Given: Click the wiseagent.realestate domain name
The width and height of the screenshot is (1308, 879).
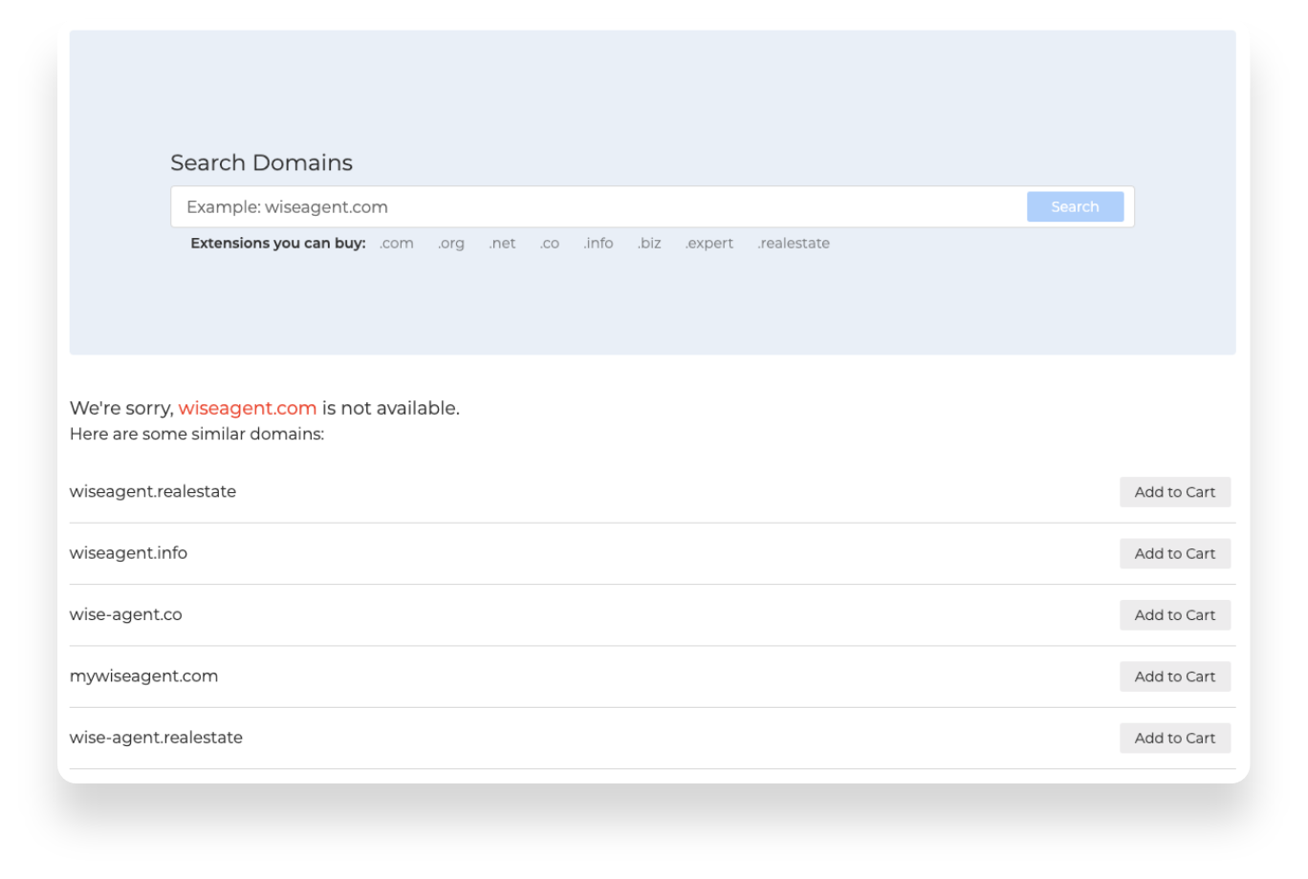Looking at the screenshot, I should [x=153, y=491].
